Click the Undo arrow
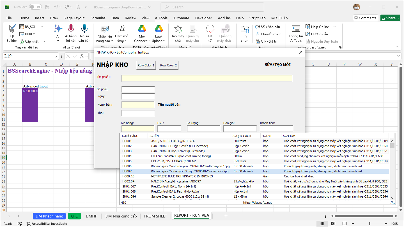404x227 pixels. point(56,7)
